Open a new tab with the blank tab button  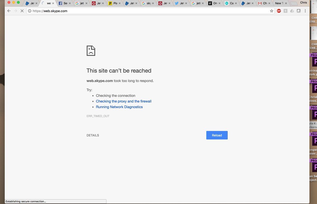tap(293, 3)
